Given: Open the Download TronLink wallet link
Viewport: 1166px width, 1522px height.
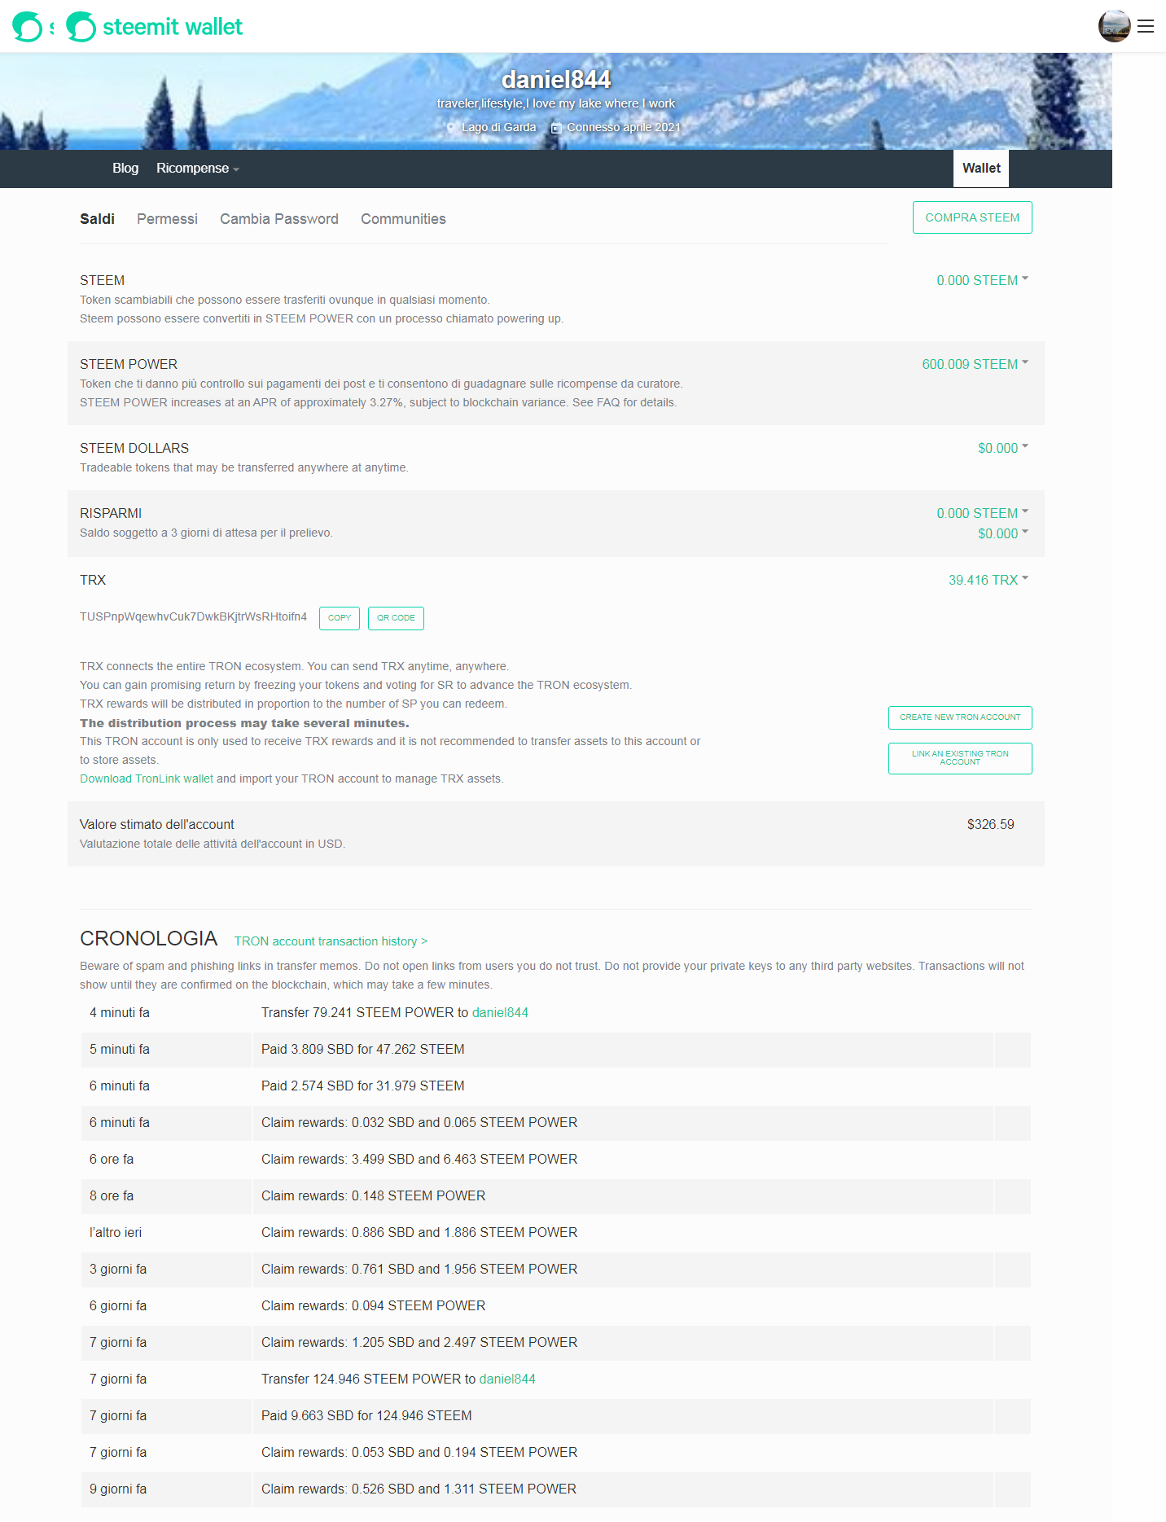Looking at the screenshot, I should click(x=147, y=779).
